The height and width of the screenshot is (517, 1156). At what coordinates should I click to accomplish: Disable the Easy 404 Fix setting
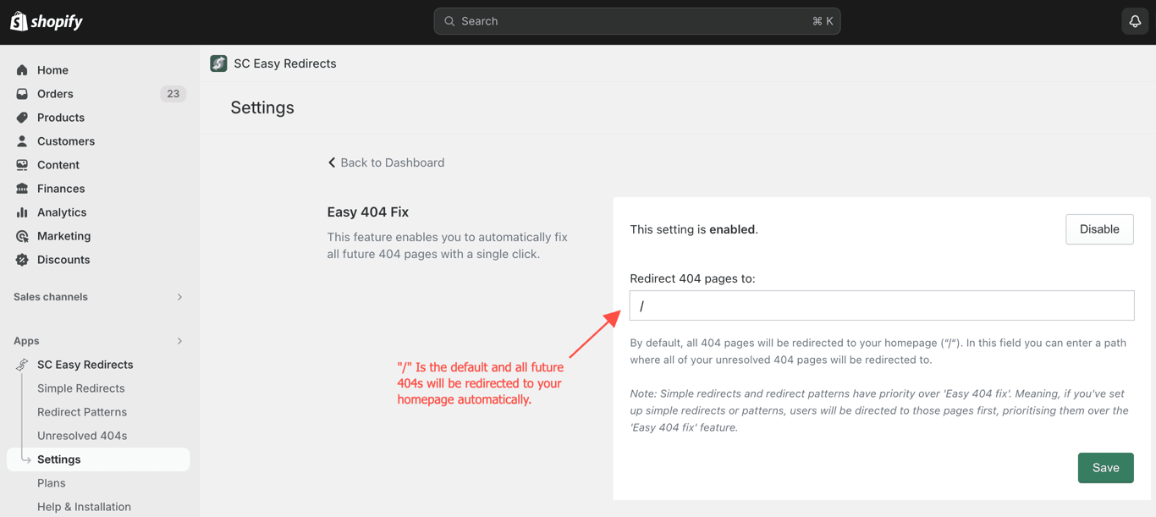1099,228
